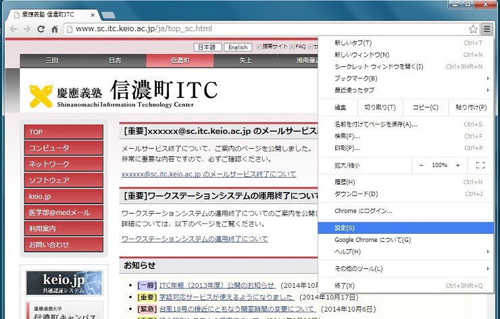This screenshot has height=319, width=500.
Task: Click the browser forward arrow
Action: tap(27, 29)
